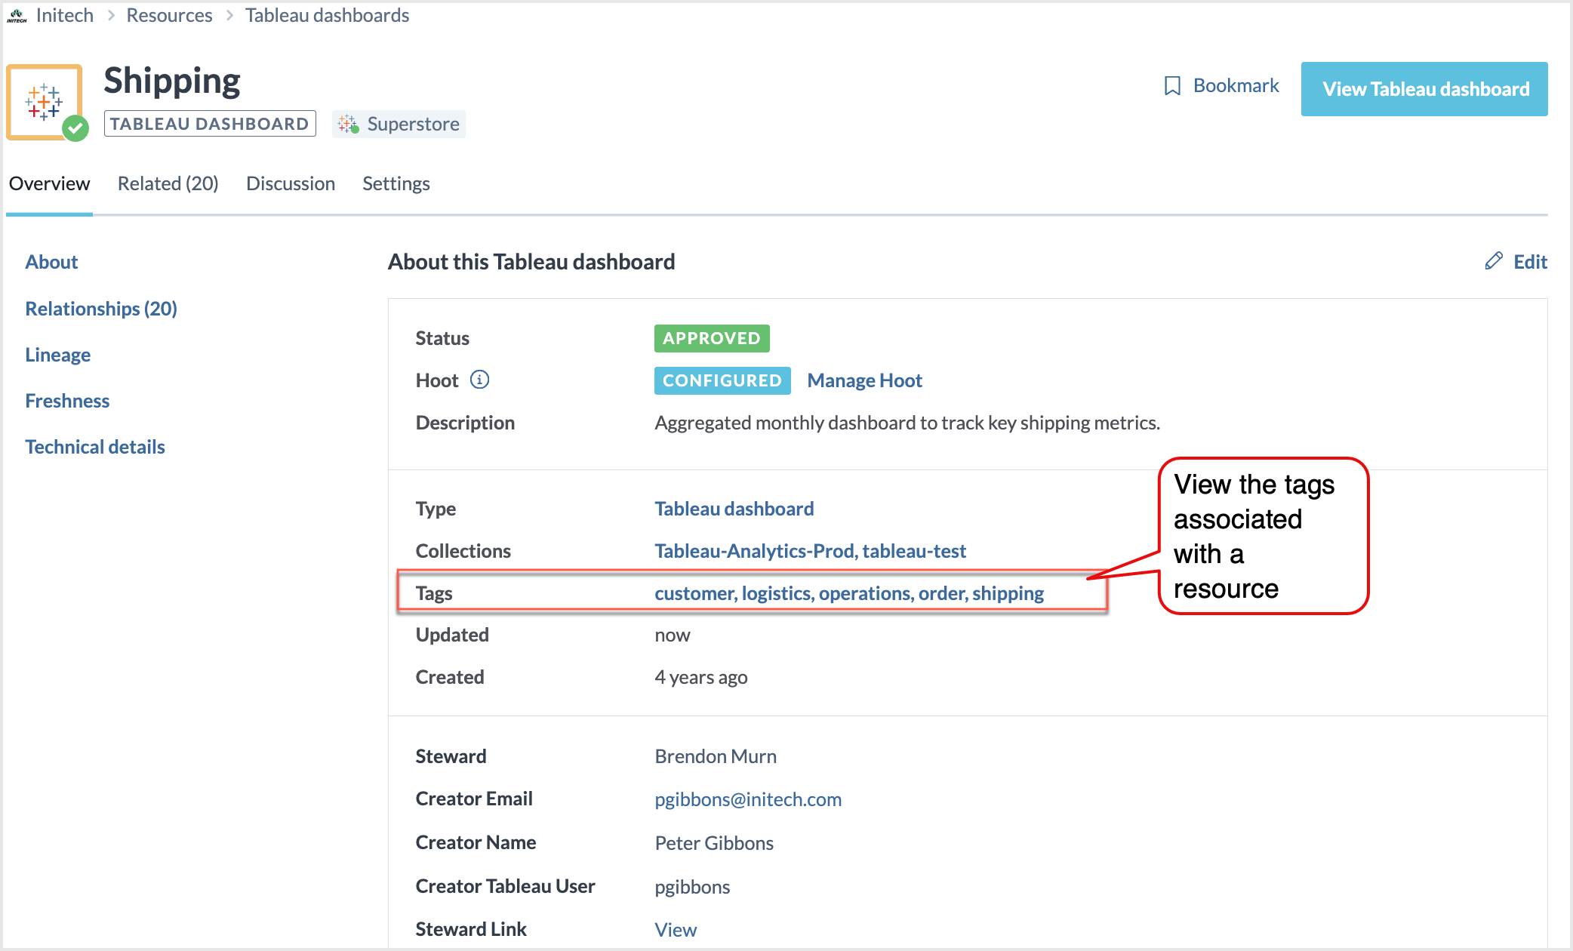The image size is (1573, 951).
Task: Click the Brendon Murn steward name
Action: pyautogui.click(x=716, y=756)
